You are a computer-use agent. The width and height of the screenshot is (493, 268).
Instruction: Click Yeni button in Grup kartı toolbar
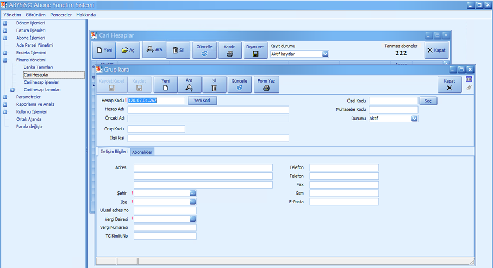(166, 84)
